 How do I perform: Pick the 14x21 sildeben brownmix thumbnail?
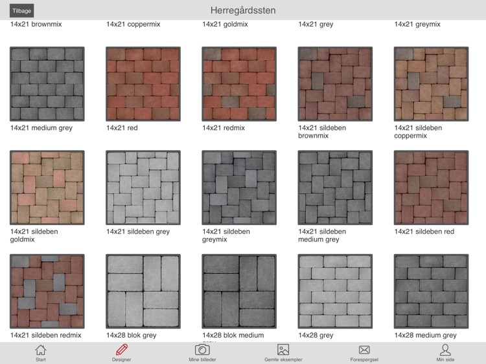click(x=335, y=84)
